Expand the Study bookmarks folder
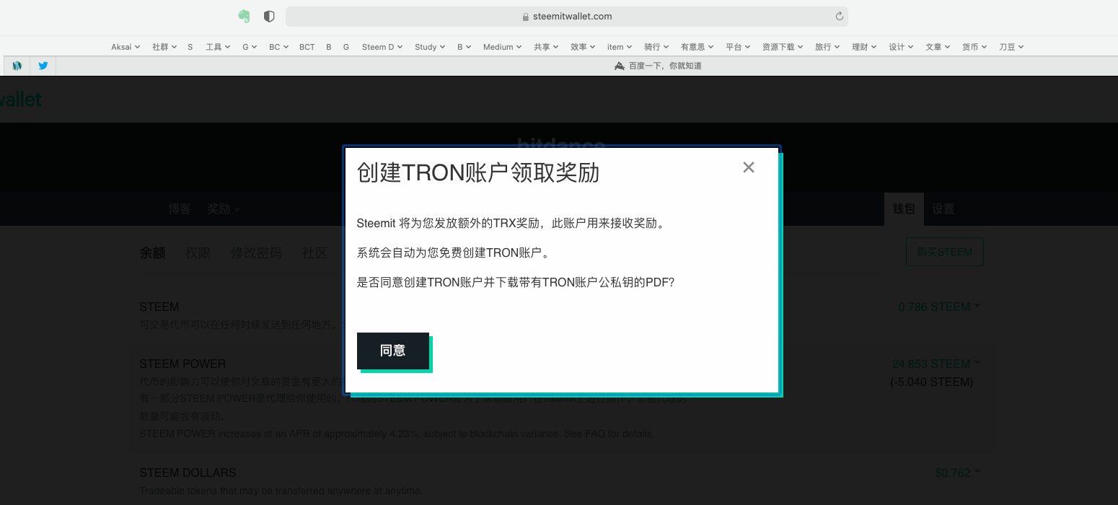Screen dimensions: 1118x505 tap(430, 47)
